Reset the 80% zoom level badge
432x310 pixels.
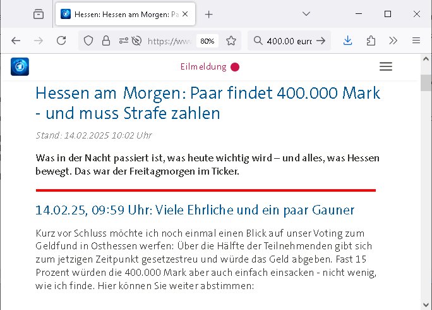[x=207, y=40]
